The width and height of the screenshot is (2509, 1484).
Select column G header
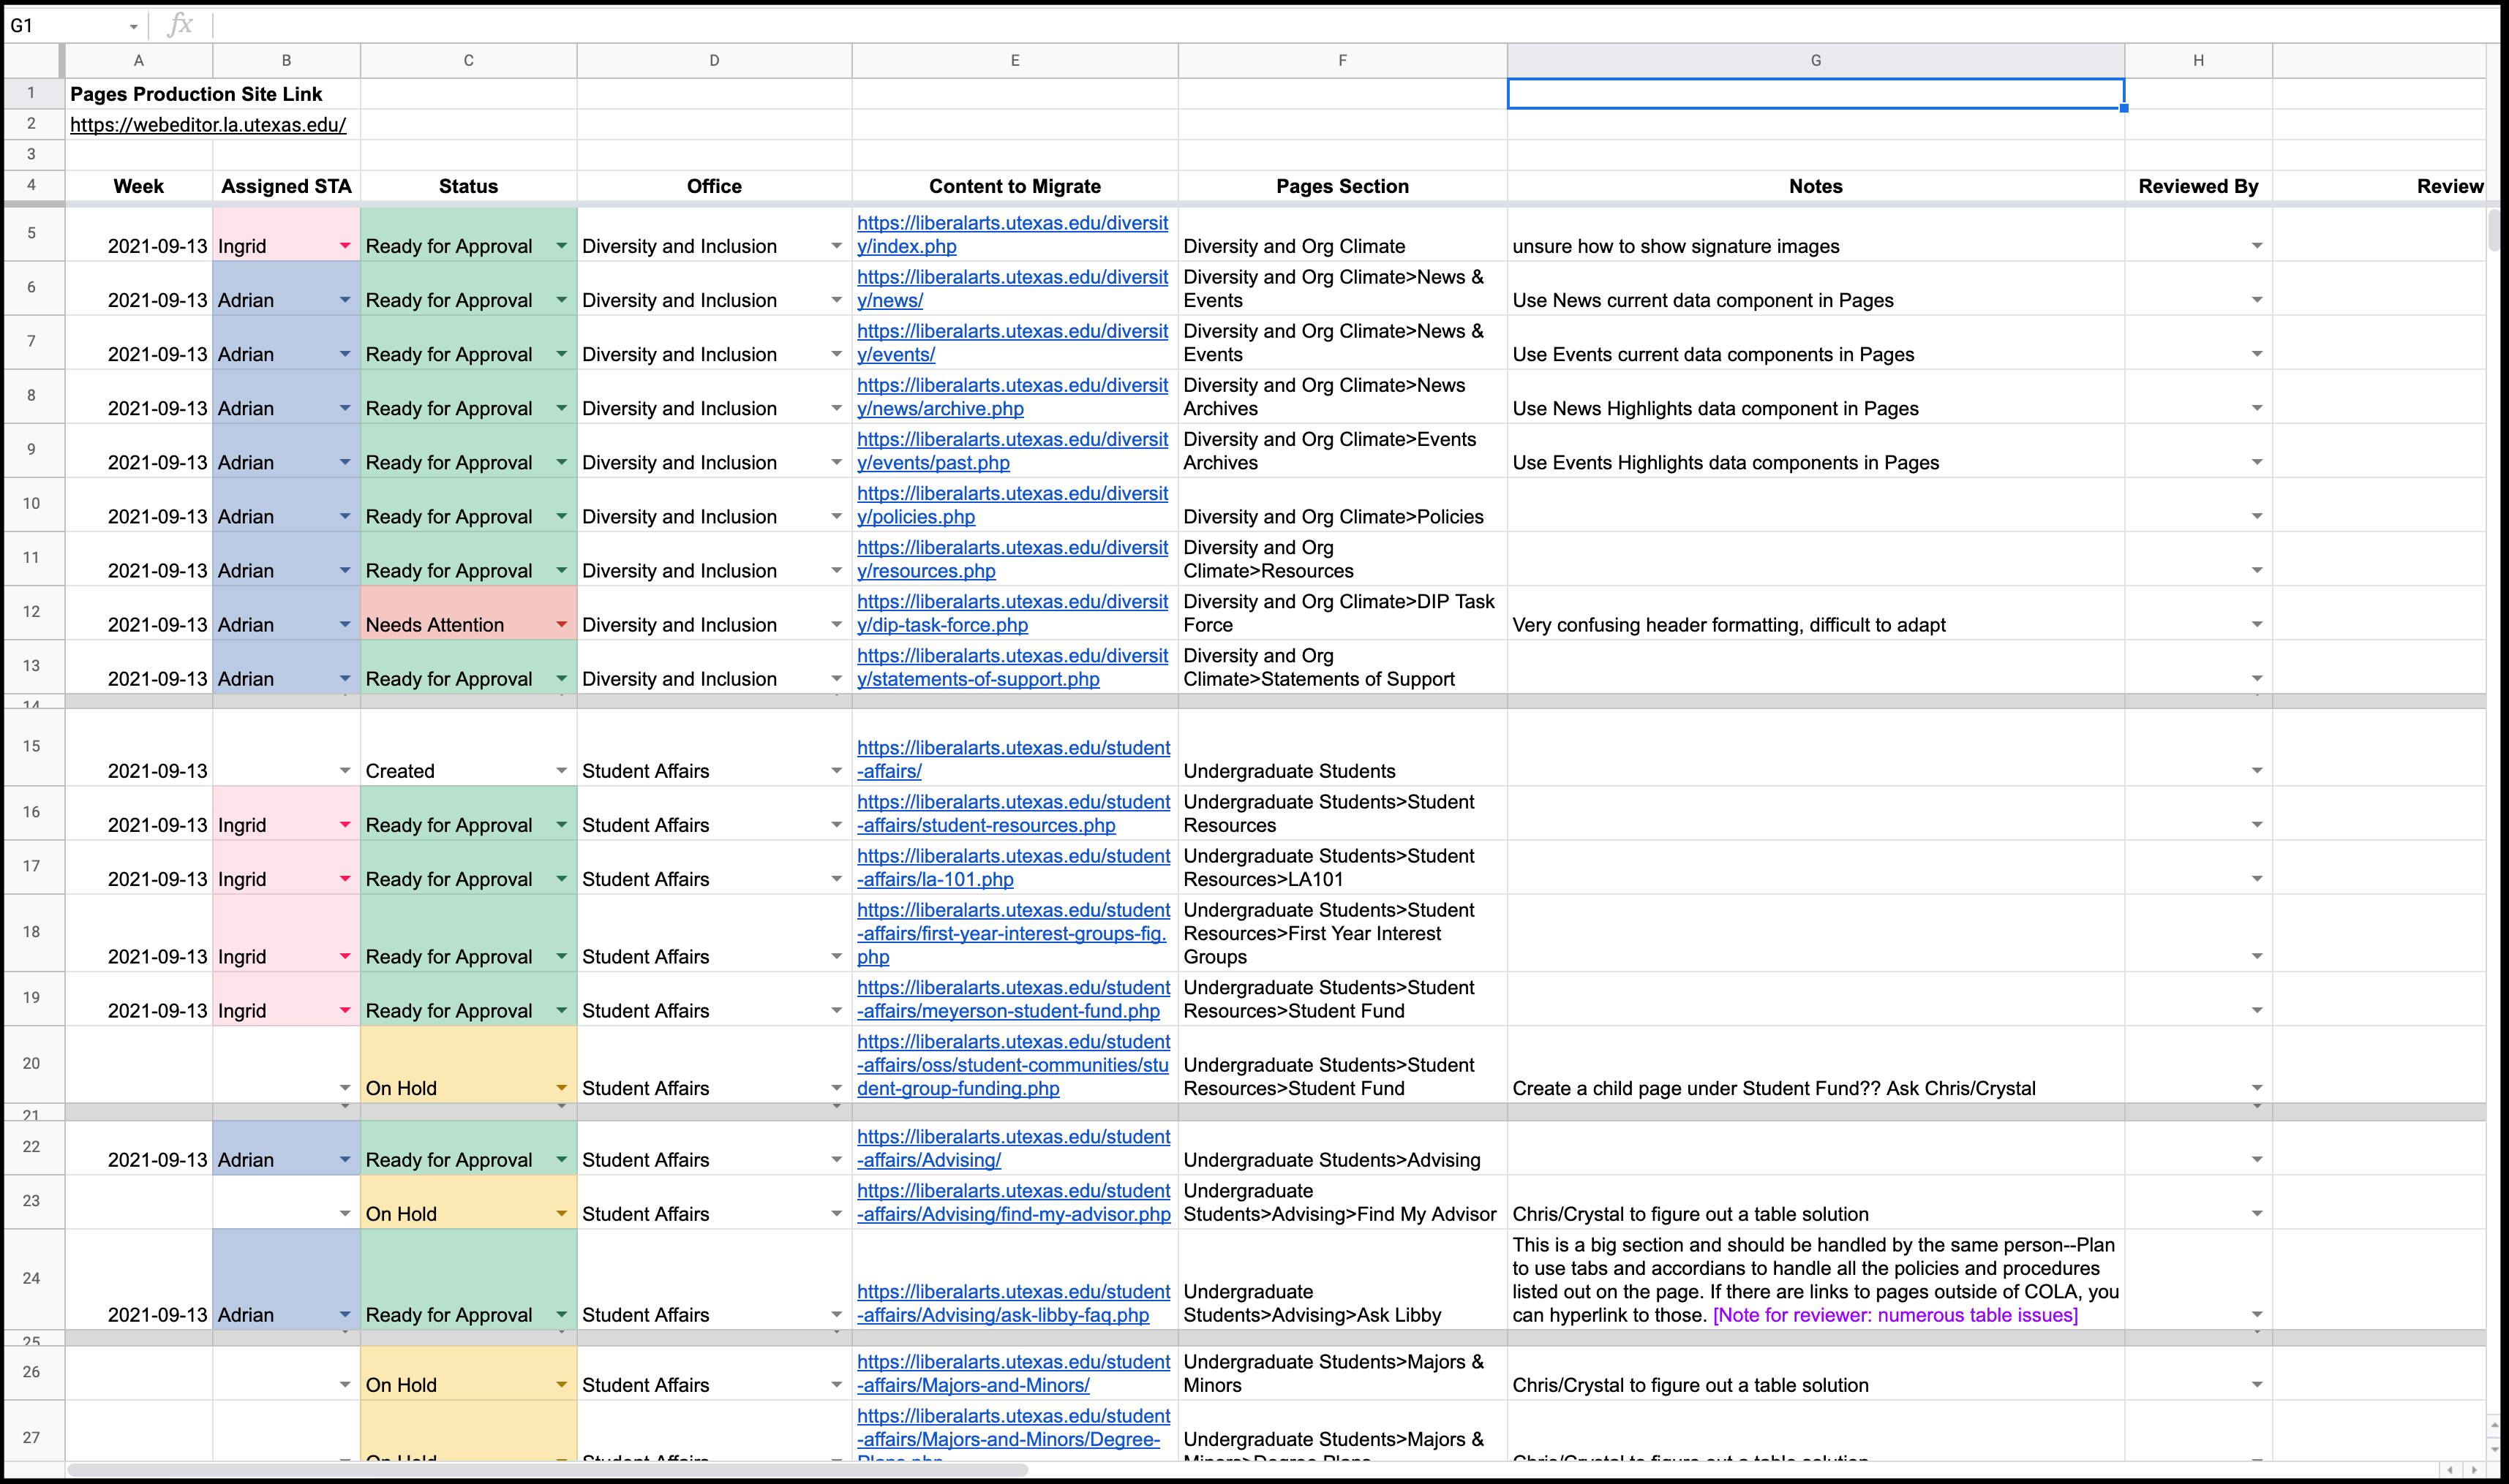coord(1816,60)
